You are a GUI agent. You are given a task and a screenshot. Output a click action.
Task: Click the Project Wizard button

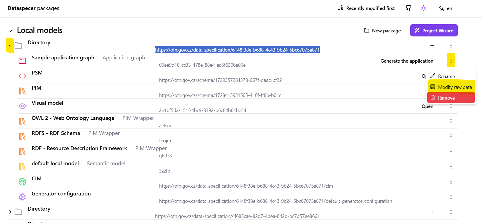tap(434, 31)
